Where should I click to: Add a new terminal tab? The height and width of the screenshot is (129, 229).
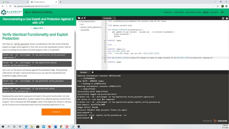coord(93,72)
